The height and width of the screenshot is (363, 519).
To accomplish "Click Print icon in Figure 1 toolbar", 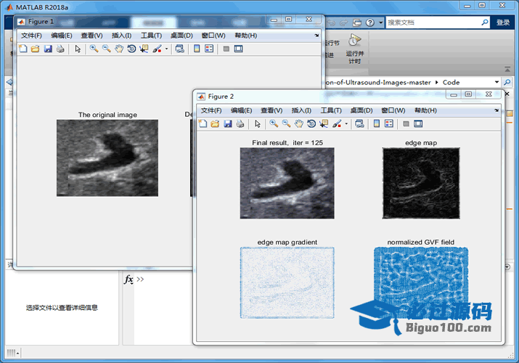I will pyautogui.click(x=60, y=49).
